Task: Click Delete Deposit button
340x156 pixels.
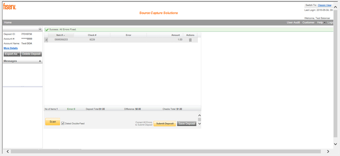Action: click(31, 54)
